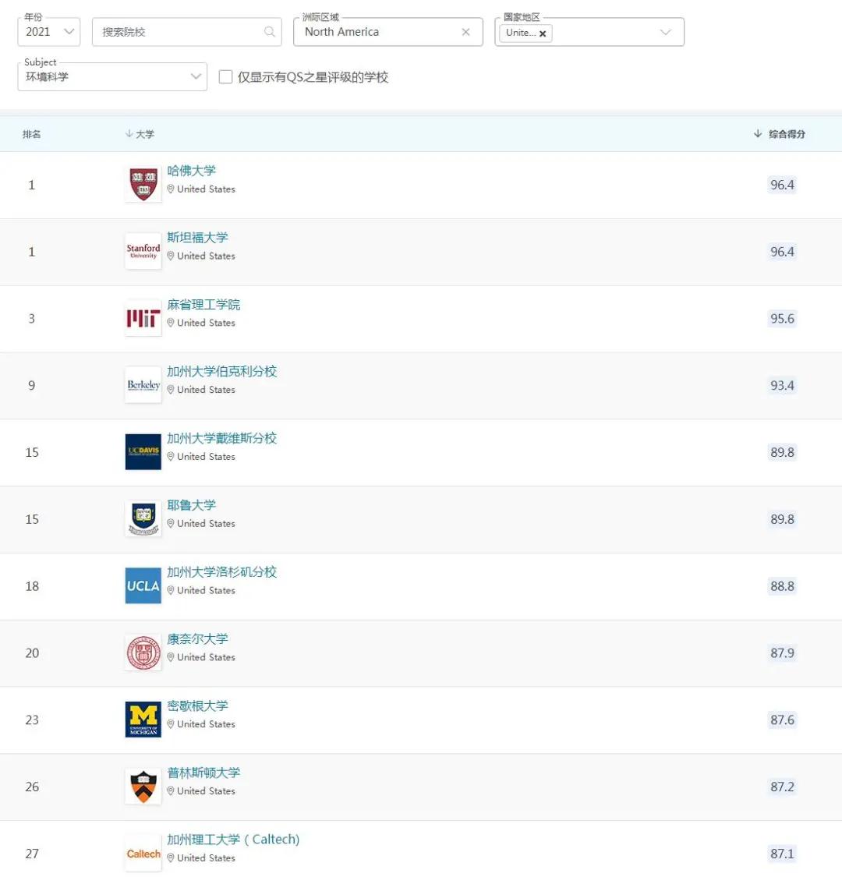Click the Harvard University logo

[x=143, y=184]
